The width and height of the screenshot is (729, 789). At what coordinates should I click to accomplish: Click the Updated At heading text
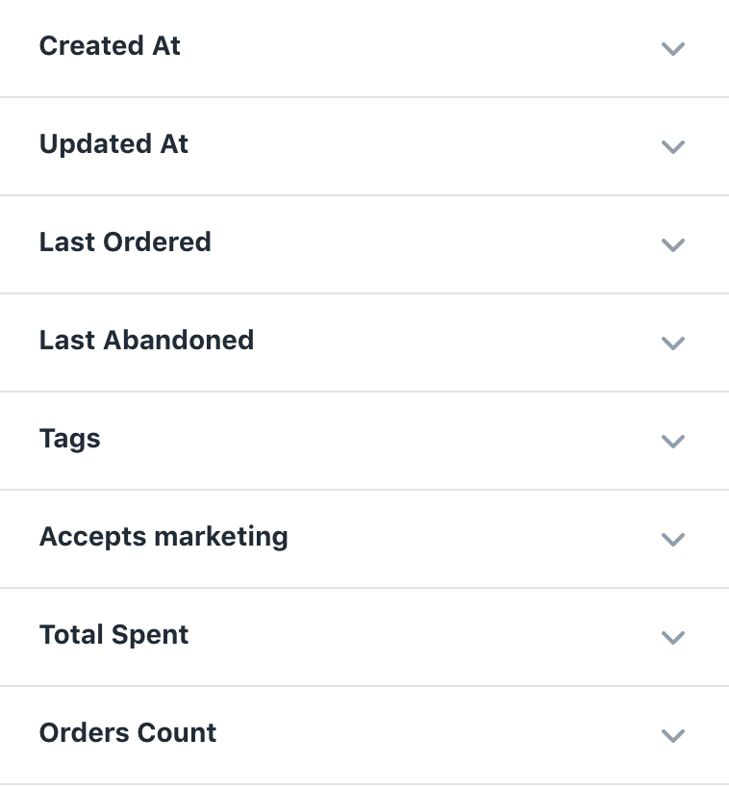click(x=113, y=144)
